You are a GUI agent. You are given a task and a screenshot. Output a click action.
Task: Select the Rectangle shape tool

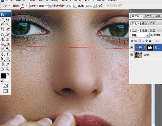pyautogui.click(x=8, y=59)
